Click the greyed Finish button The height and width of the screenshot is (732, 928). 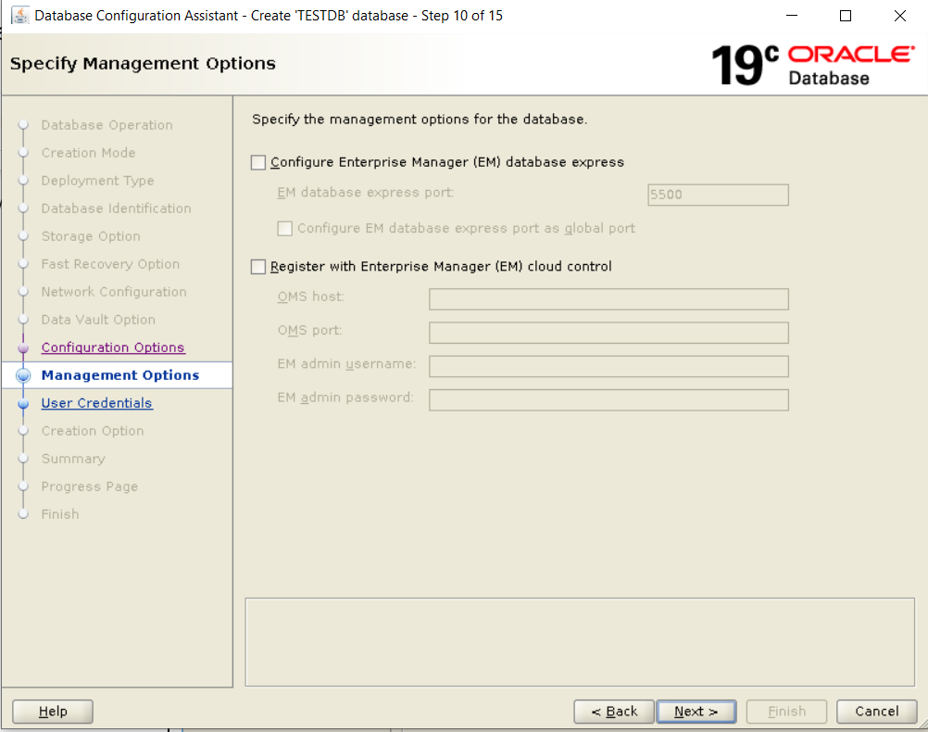(x=786, y=712)
